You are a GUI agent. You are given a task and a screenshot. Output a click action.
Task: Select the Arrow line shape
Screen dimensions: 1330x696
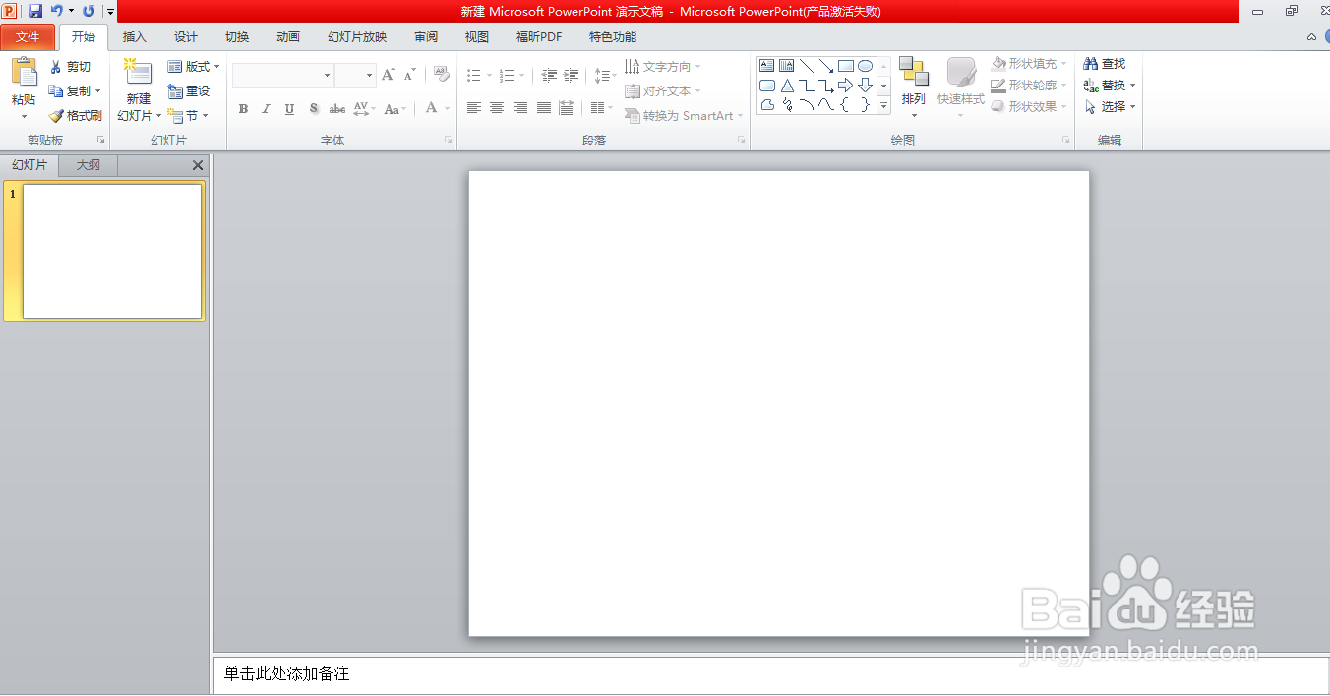click(825, 66)
